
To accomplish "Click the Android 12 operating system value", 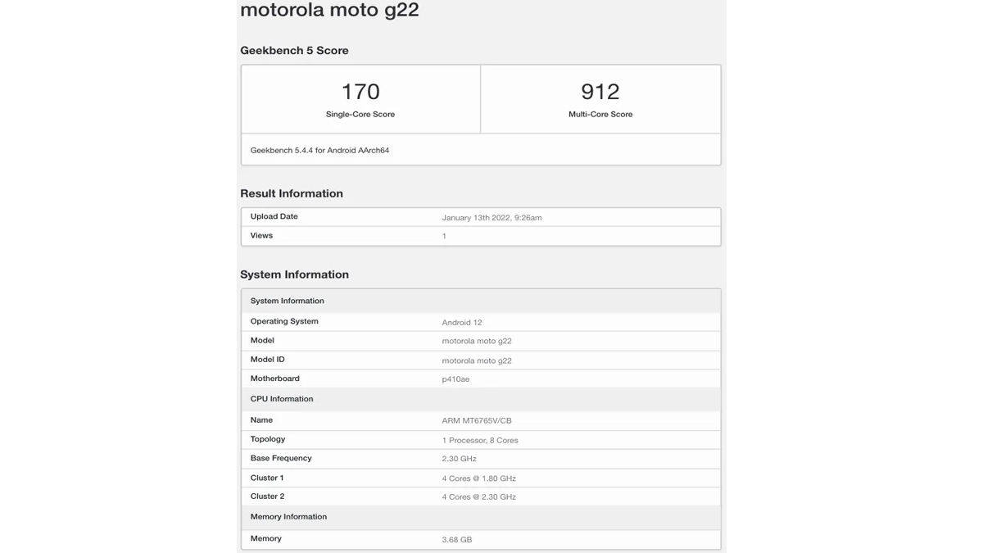I will (x=462, y=322).
